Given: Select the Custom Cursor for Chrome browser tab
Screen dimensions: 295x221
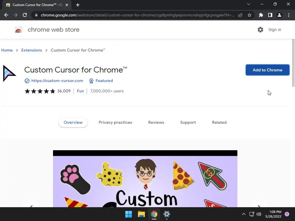Looking at the screenshot, I should [x=37, y=5].
